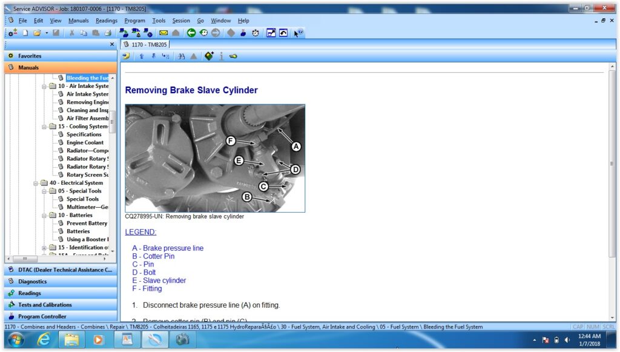620x352 pixels.
Task: Click the yellow key icon on the manual toolbar
Action: click(x=232, y=56)
